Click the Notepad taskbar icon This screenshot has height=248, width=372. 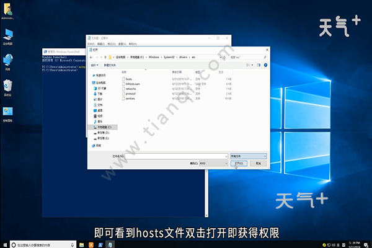(110, 245)
